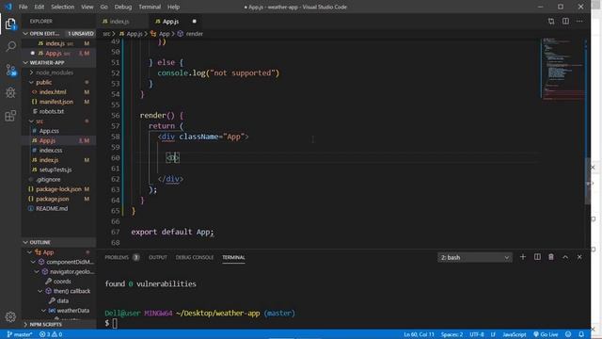Screen dimensions: 602x339
Task: Switch to the Debug Console tab
Action: (x=195, y=257)
